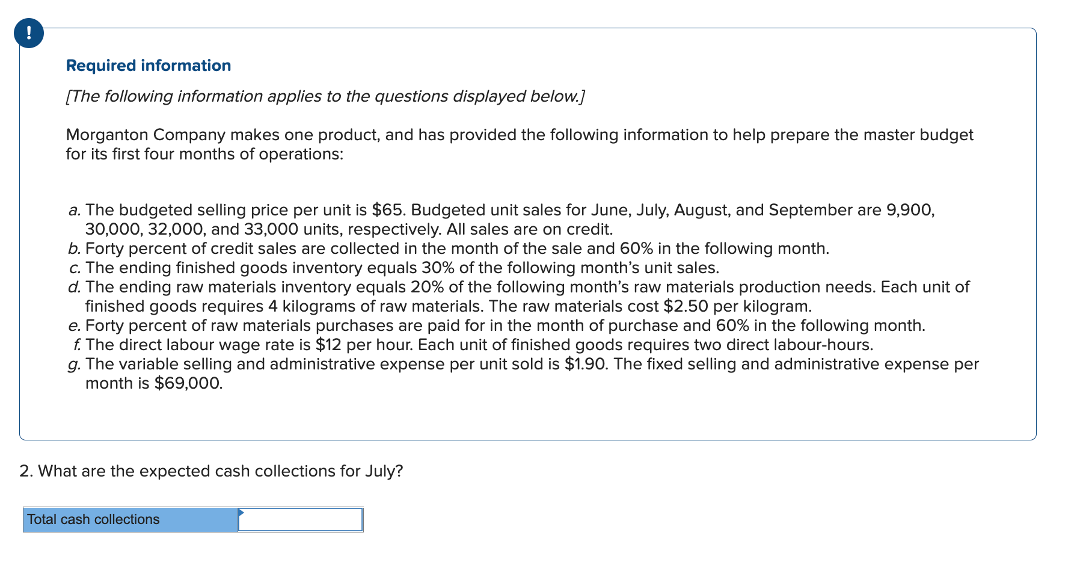Click the blue exclamation alert icon
1086x580 pixels.
click(29, 34)
